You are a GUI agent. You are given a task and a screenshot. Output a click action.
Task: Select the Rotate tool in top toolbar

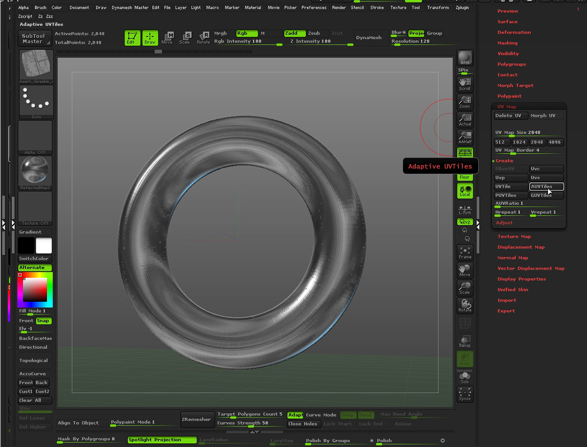(x=203, y=37)
